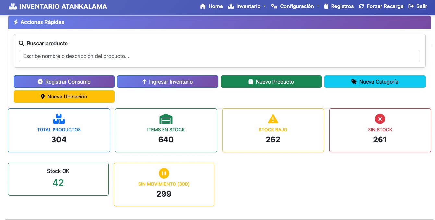Screen dimensions: 435x220
Task: Click the Forzar Recarga refresh icon
Action: point(361,6)
